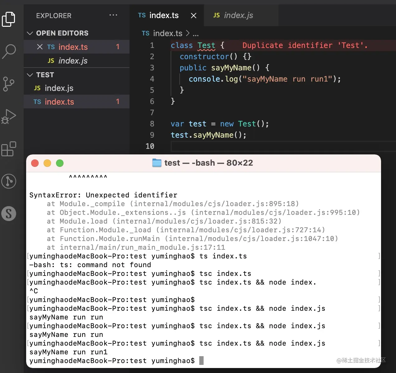Place cursor in empty line 10 of editor
The image size is (396, 373).
pyautogui.click(x=283, y=146)
